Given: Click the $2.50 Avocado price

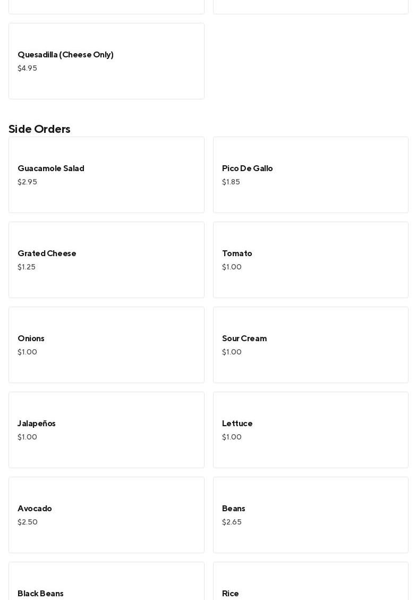Looking at the screenshot, I should (x=28, y=522).
